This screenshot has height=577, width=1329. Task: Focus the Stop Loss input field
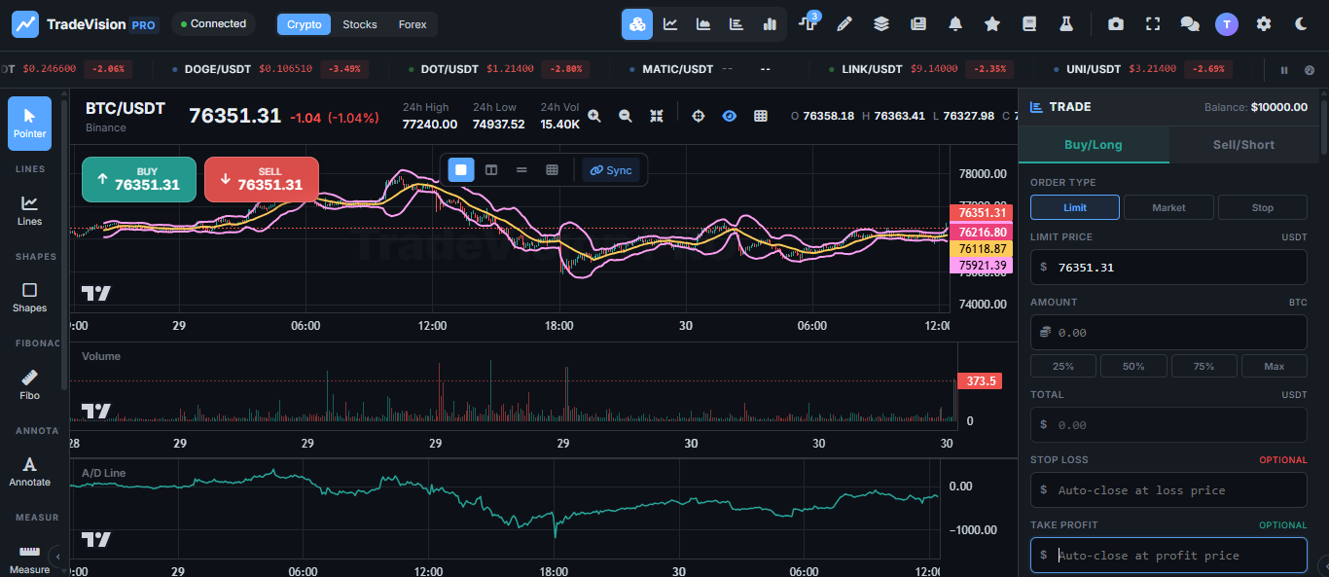1168,489
